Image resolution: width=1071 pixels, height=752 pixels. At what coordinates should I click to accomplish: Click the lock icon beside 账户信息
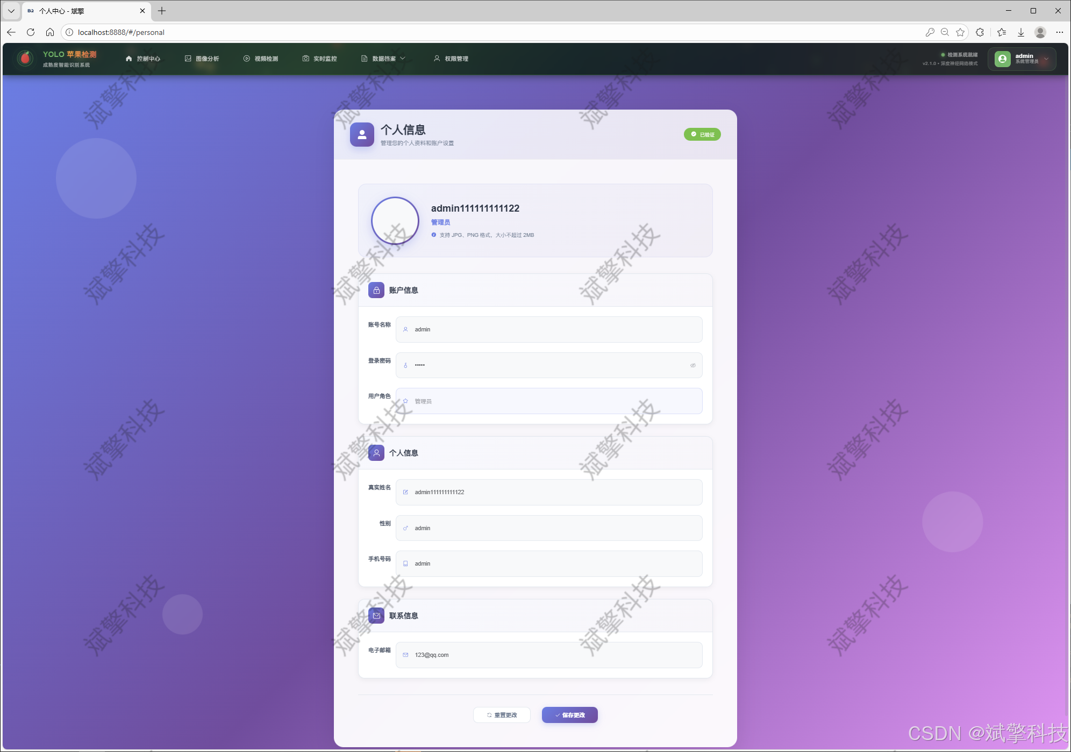[x=376, y=290]
